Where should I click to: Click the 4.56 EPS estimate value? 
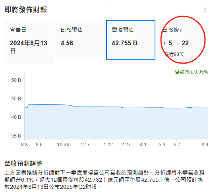67,43
